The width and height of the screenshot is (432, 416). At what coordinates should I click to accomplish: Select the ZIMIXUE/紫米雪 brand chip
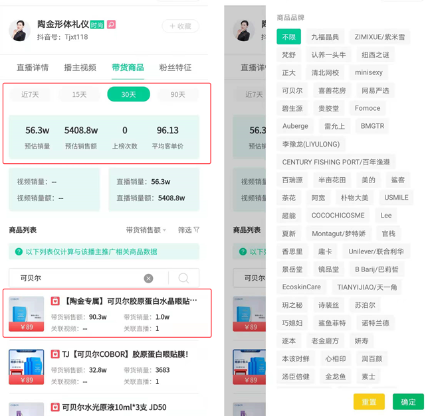pos(379,37)
